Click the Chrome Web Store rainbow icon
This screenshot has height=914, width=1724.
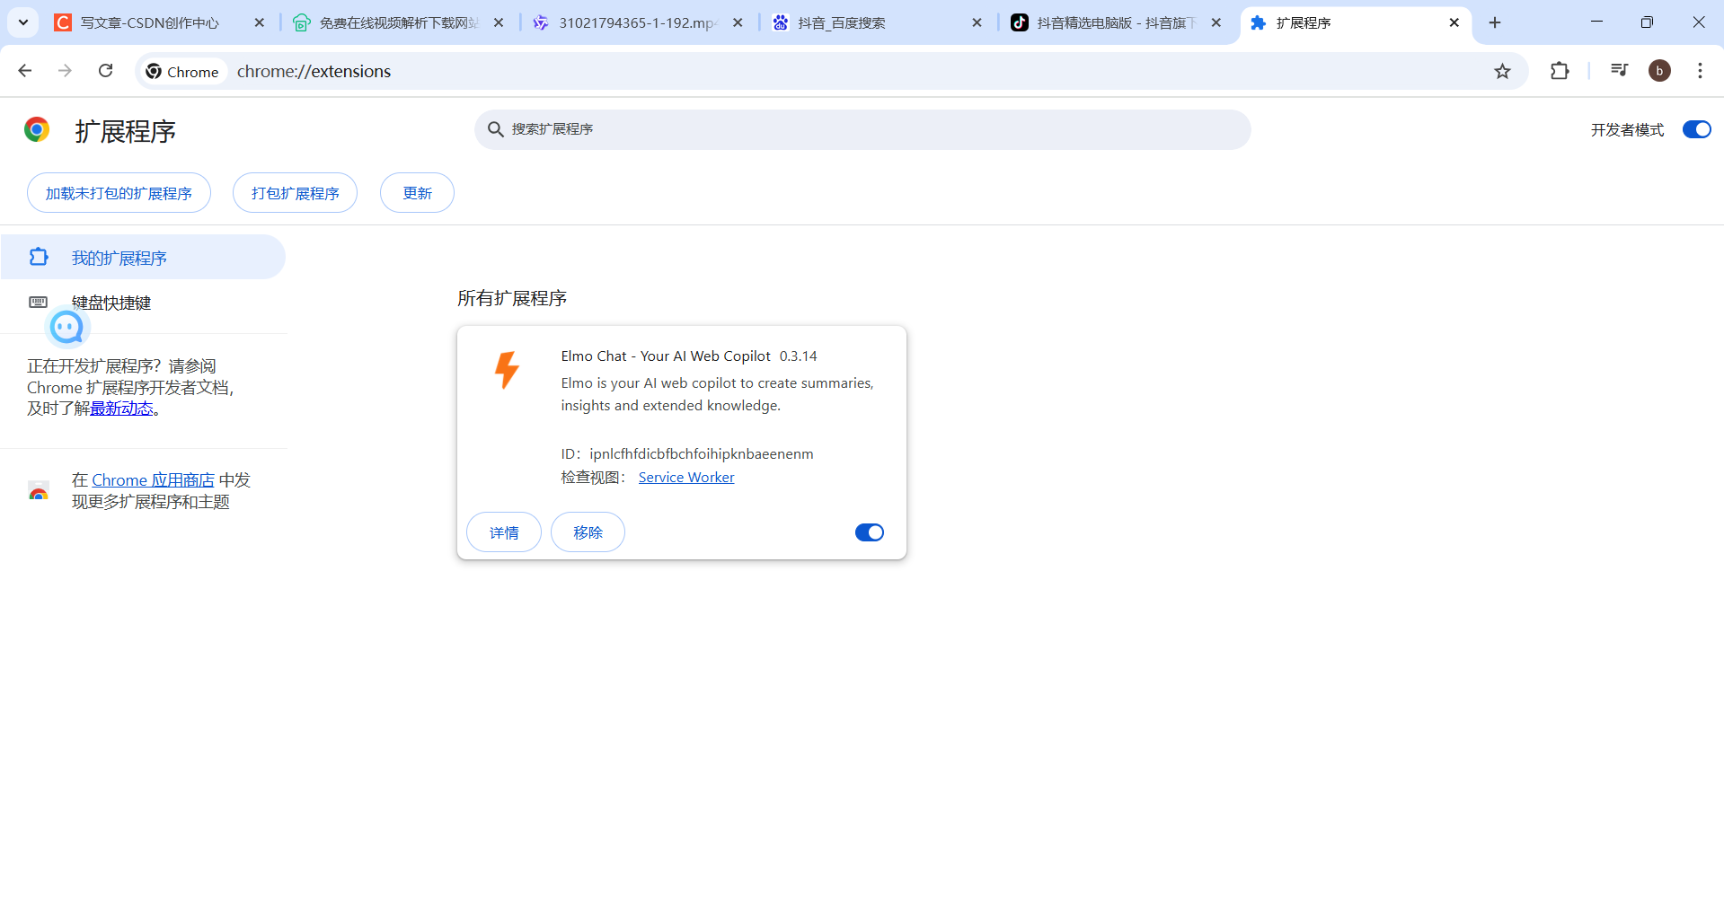tap(39, 491)
